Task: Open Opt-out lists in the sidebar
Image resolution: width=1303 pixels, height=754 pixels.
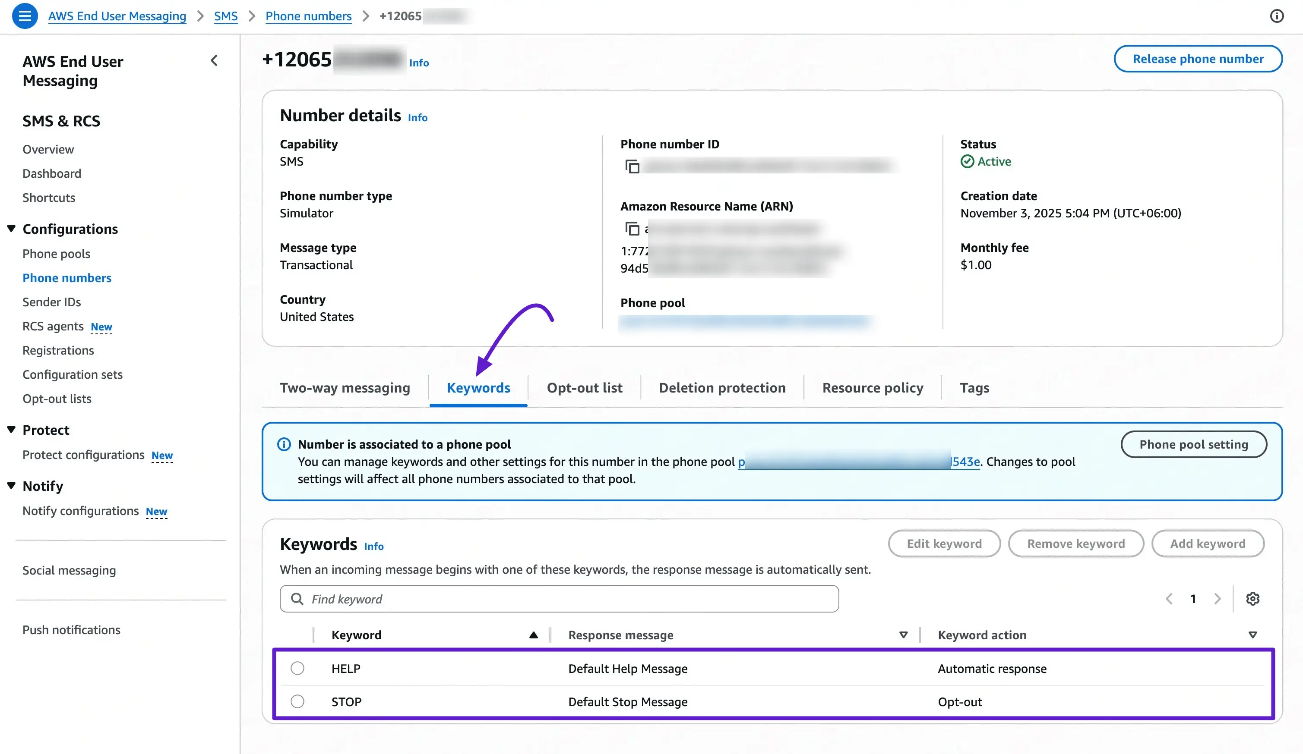Action: tap(57, 399)
